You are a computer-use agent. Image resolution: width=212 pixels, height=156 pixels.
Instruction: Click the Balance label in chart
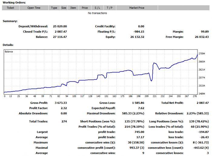tap(9, 52)
